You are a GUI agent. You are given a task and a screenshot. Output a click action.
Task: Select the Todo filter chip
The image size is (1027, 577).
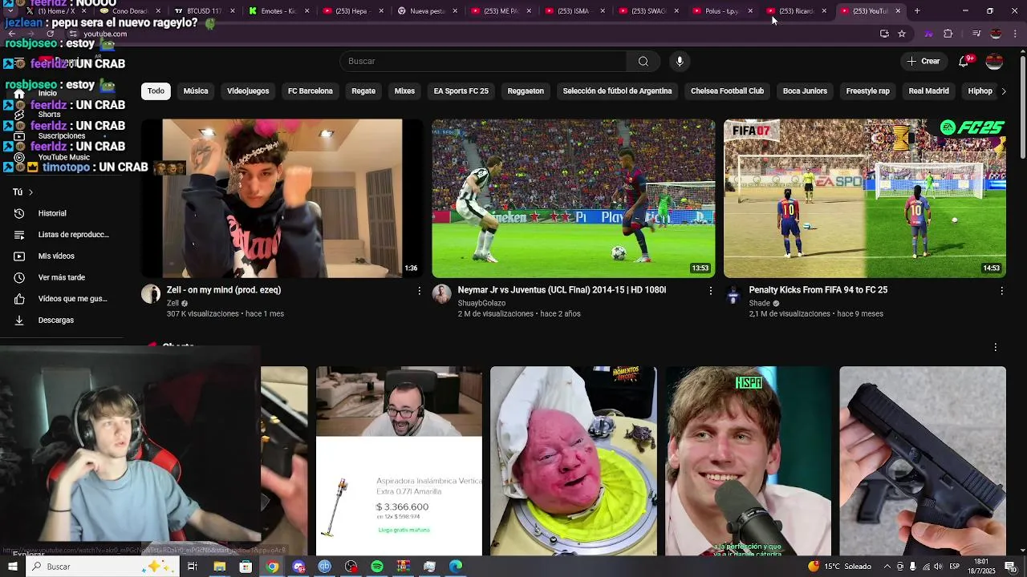click(156, 91)
